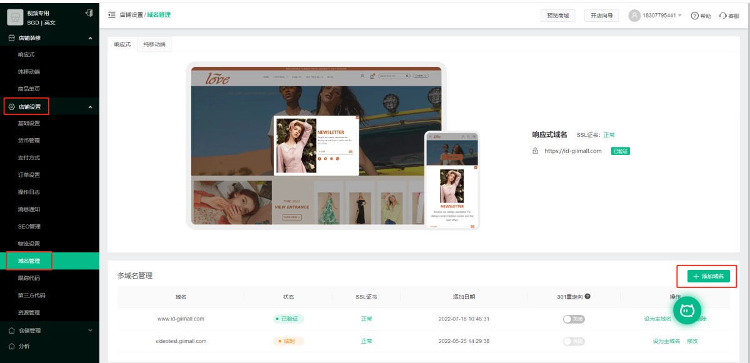Open the green cat chat assistant bubble
Viewport: 750px width, 363px height.
pos(687,310)
